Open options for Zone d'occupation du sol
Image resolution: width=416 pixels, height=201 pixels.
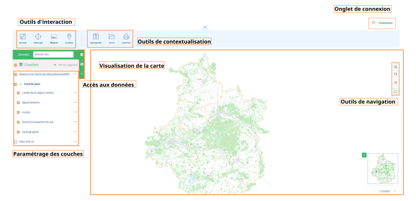coord(75,122)
